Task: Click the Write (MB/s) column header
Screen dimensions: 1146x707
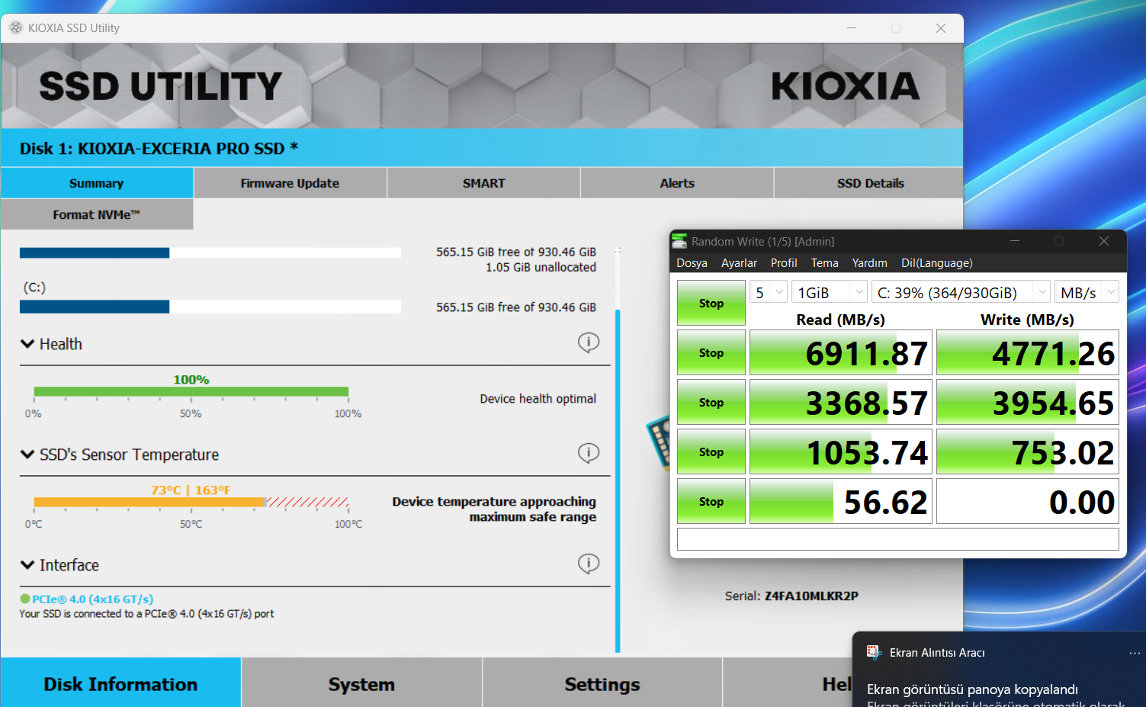Action: click(1027, 320)
